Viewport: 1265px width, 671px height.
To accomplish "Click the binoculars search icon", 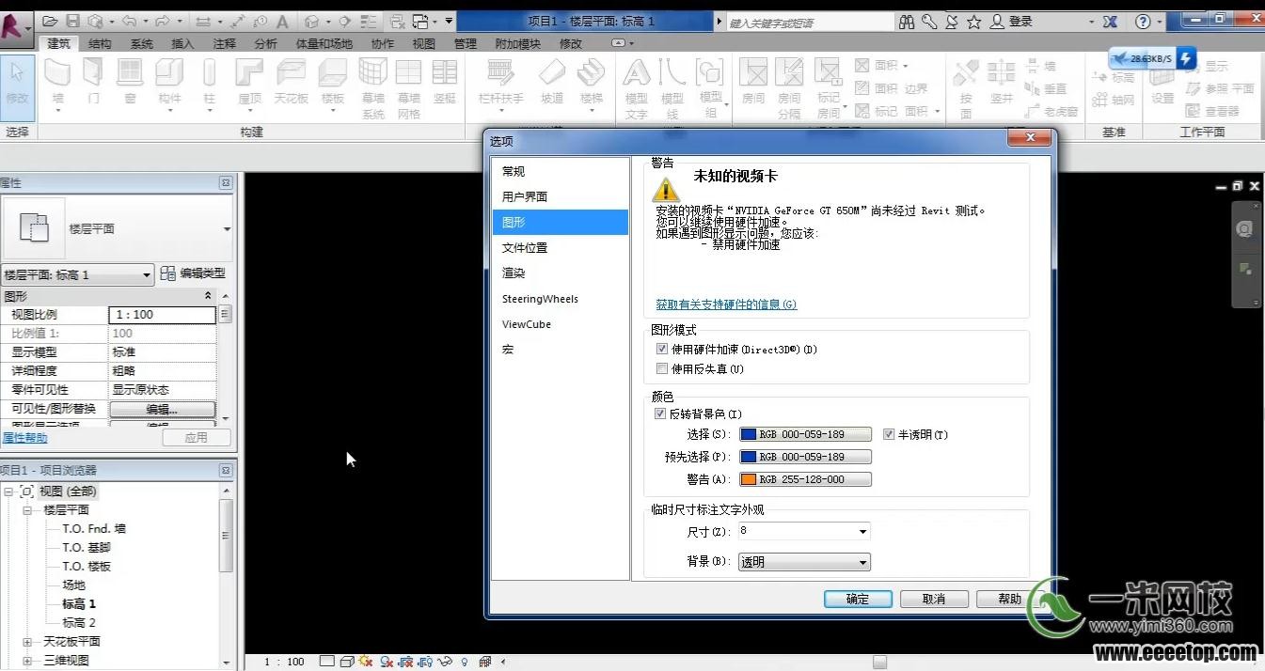I will pyautogui.click(x=907, y=21).
